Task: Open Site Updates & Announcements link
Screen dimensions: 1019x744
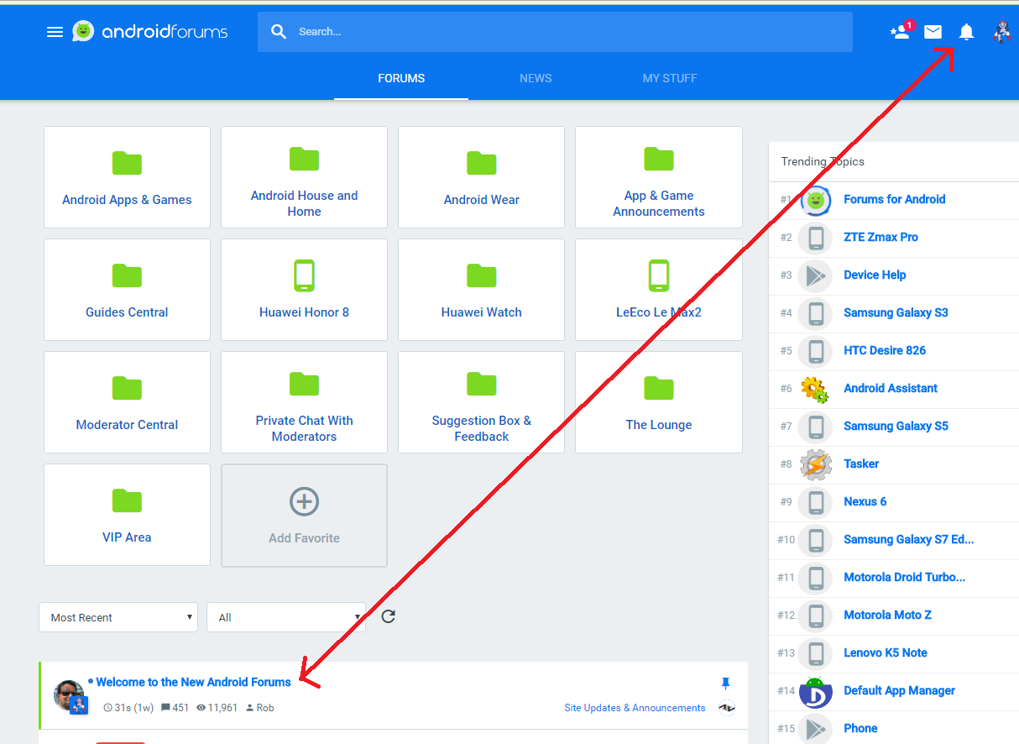Action: tap(635, 708)
